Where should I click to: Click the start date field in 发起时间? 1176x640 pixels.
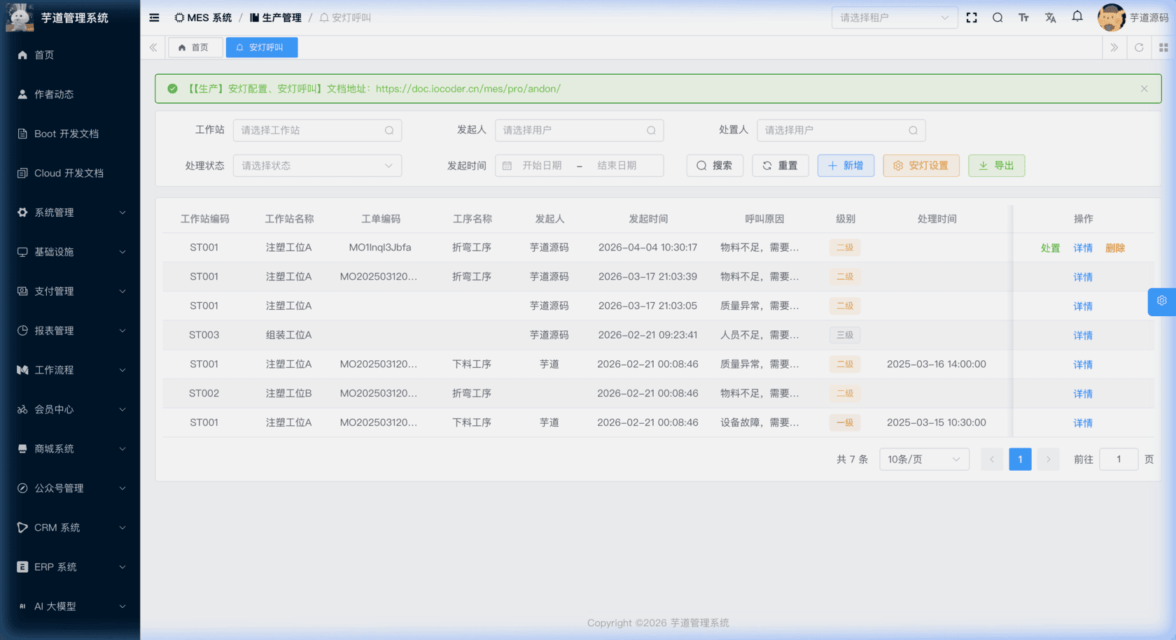coord(542,166)
